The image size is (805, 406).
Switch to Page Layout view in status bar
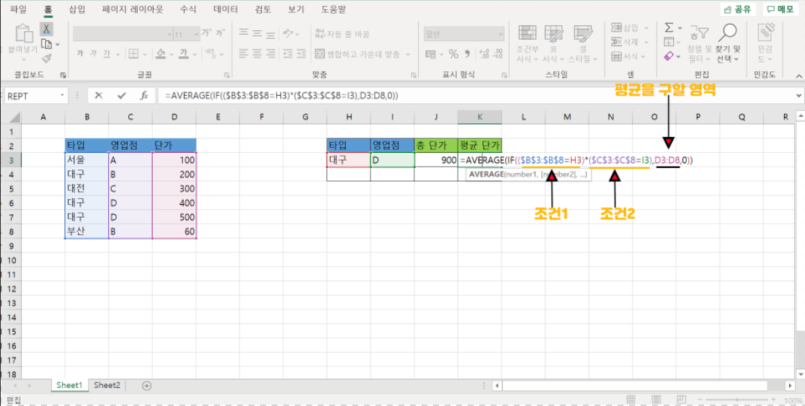656,399
